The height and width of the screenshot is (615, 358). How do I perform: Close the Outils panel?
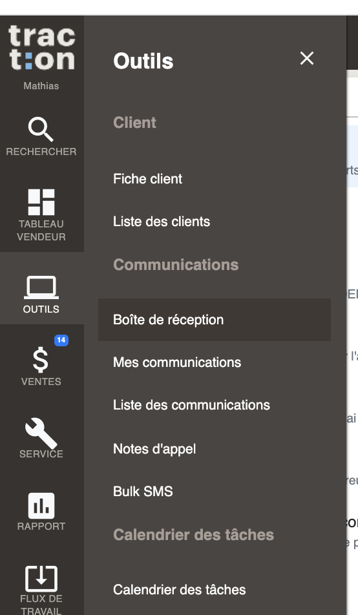click(x=306, y=58)
